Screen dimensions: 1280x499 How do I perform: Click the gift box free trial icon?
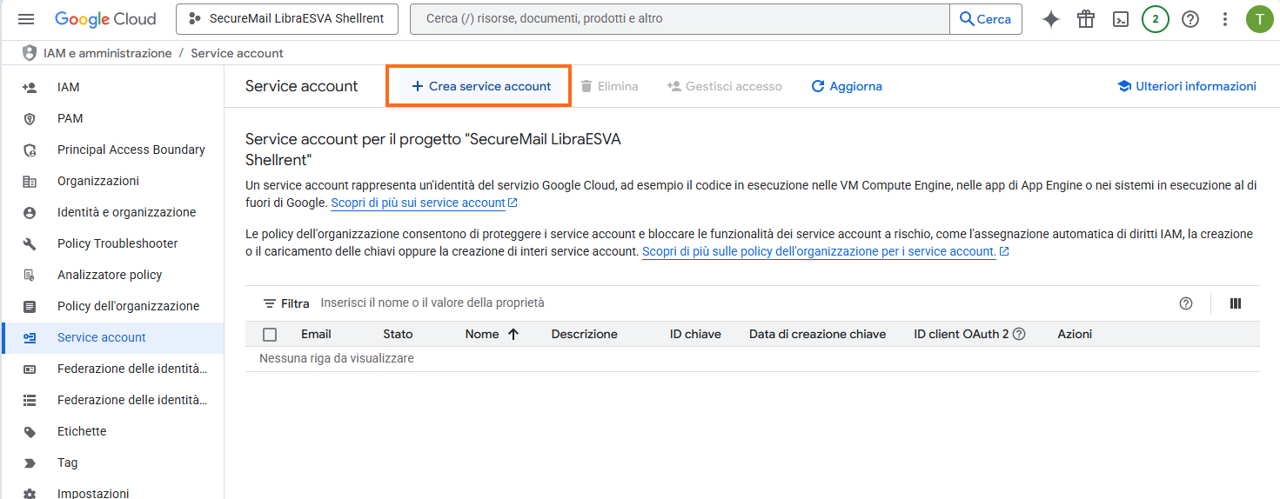tap(1086, 19)
